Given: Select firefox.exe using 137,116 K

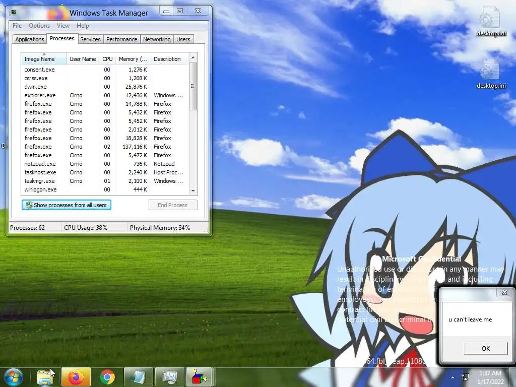Looking at the screenshot, I should (105, 147).
